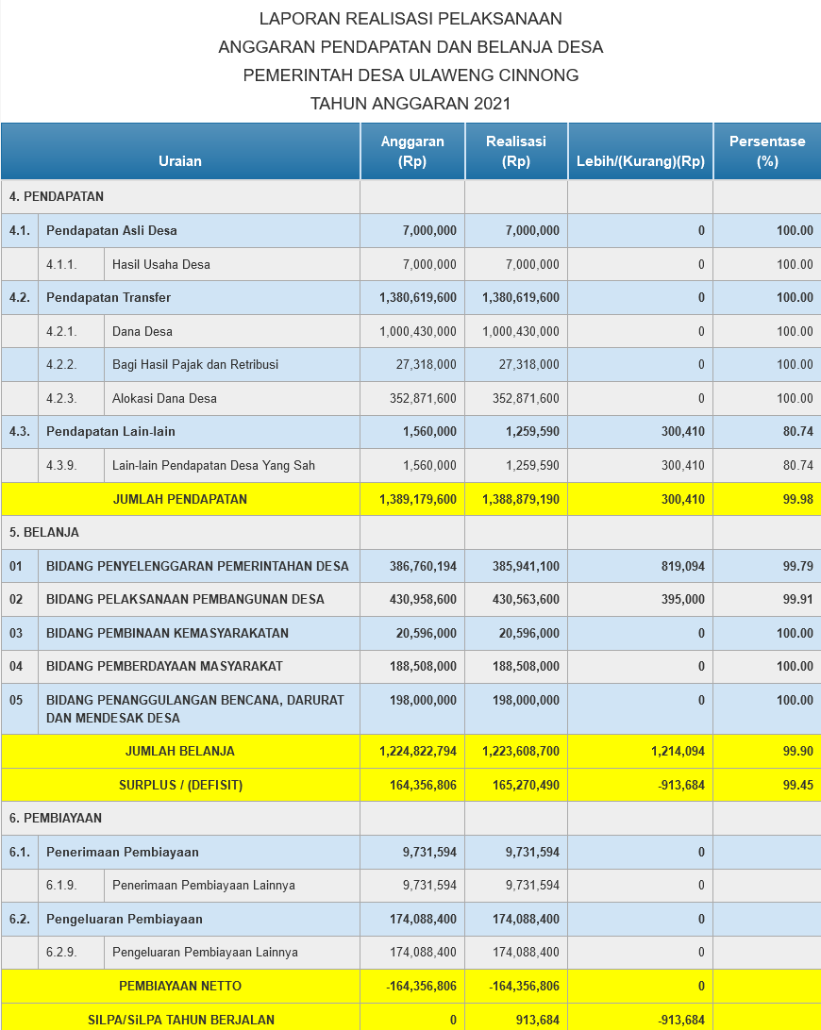
Task: Click BIDANG PENYELENGGARAN PEMERINTAHAN DESA label
Action: (x=197, y=566)
